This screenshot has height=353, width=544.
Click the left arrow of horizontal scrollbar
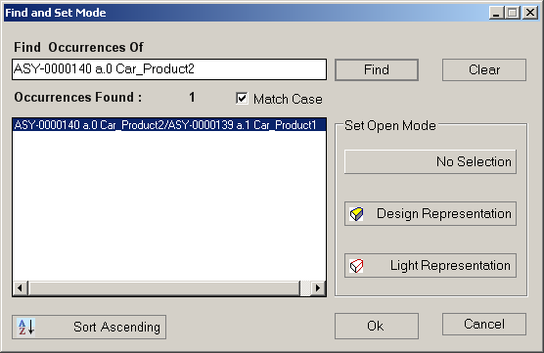click(x=21, y=288)
